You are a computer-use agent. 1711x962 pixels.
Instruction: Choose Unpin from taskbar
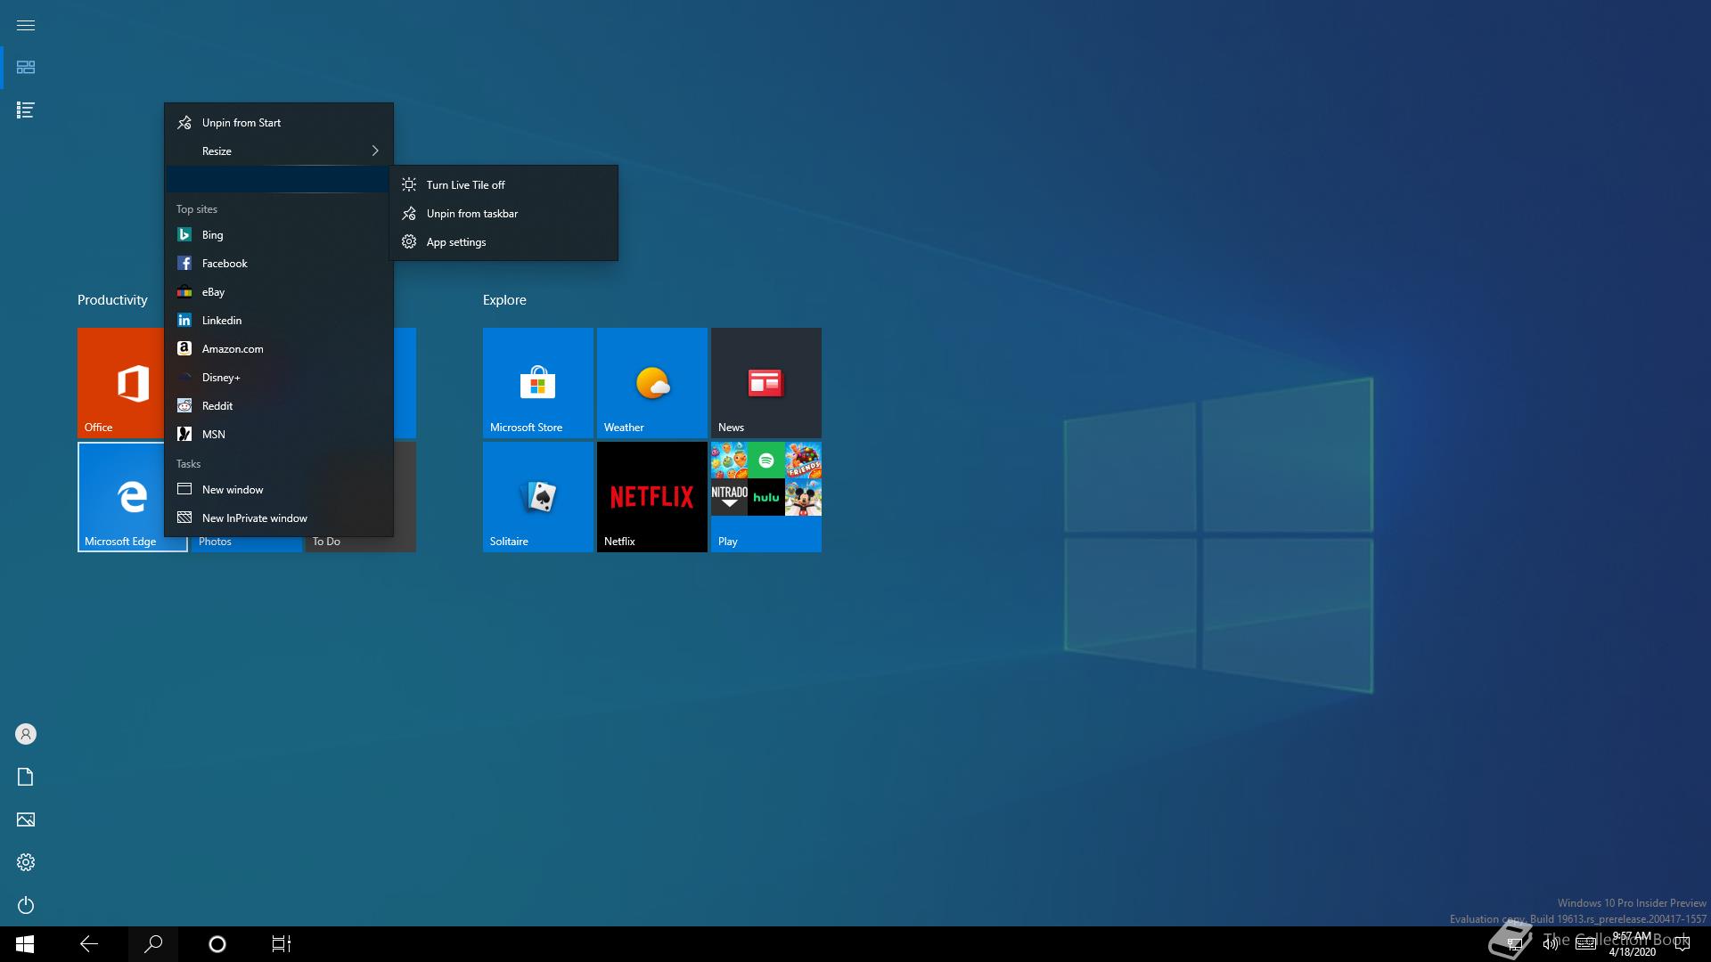pyautogui.click(x=503, y=214)
